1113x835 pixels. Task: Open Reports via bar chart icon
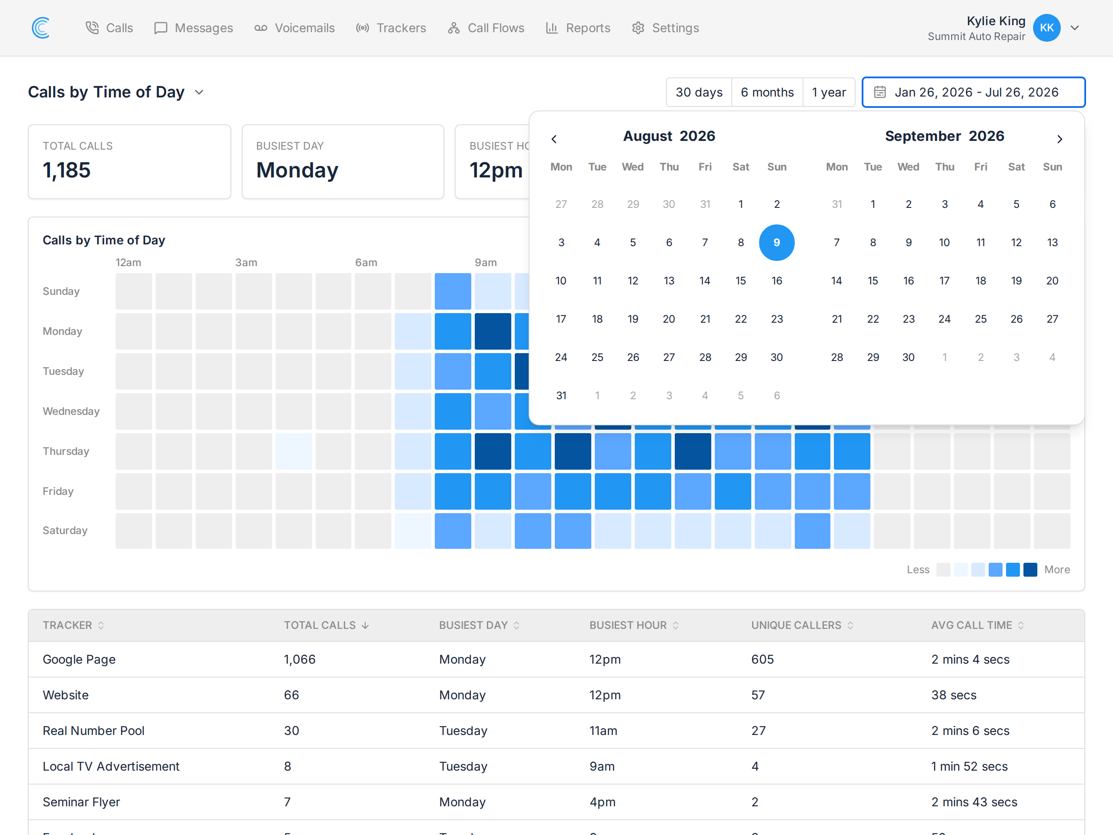click(x=552, y=28)
